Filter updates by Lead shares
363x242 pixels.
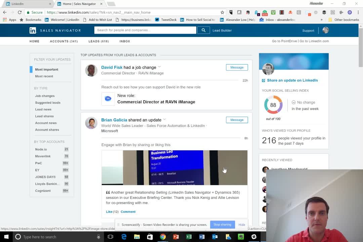point(44,116)
